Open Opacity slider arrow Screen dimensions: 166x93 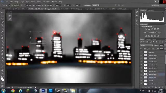coord(165,45)
